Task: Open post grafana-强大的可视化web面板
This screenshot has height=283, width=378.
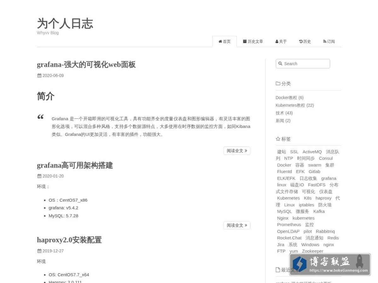Action: tap(86, 64)
